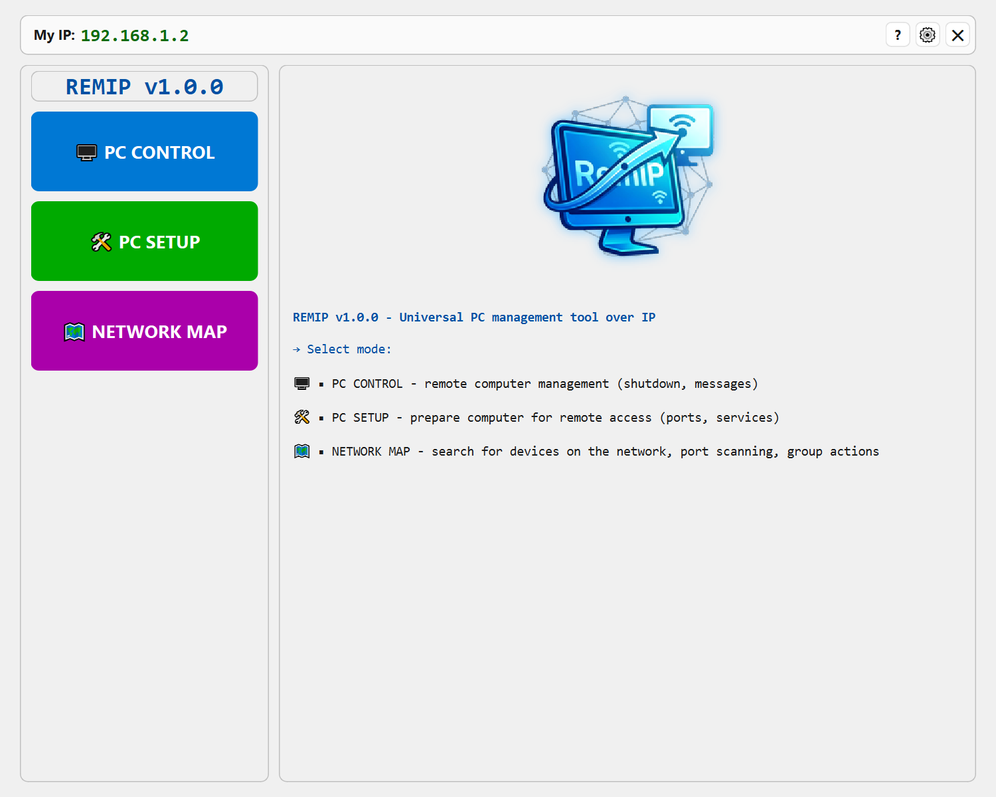Click the PC SETUP description line
This screenshot has height=797, width=996.
click(x=555, y=417)
